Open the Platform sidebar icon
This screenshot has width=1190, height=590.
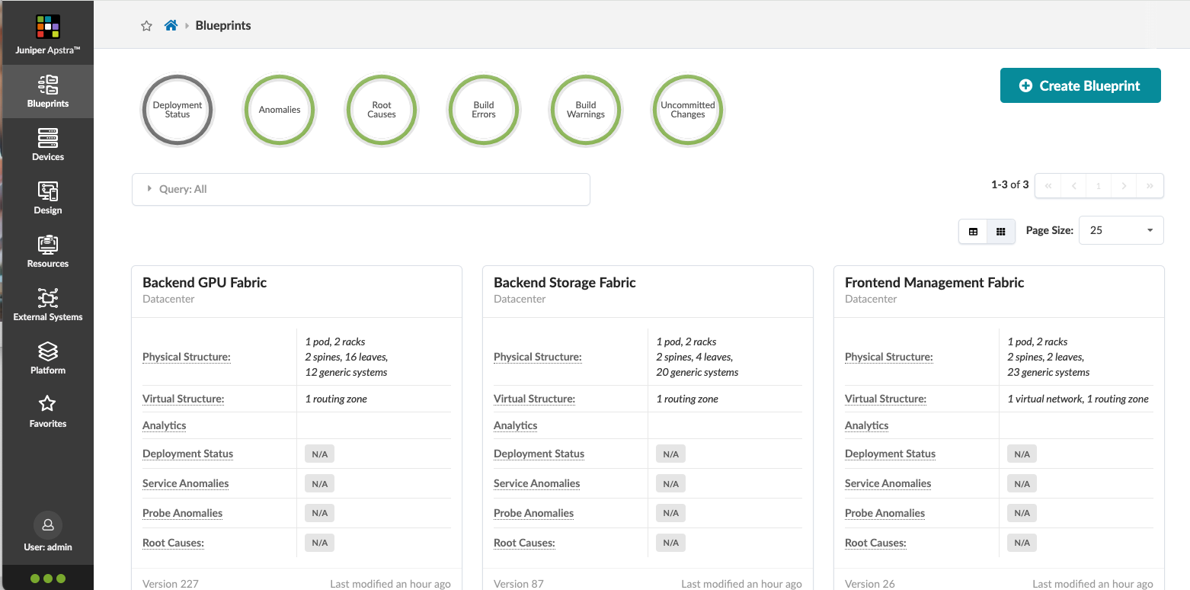47,358
